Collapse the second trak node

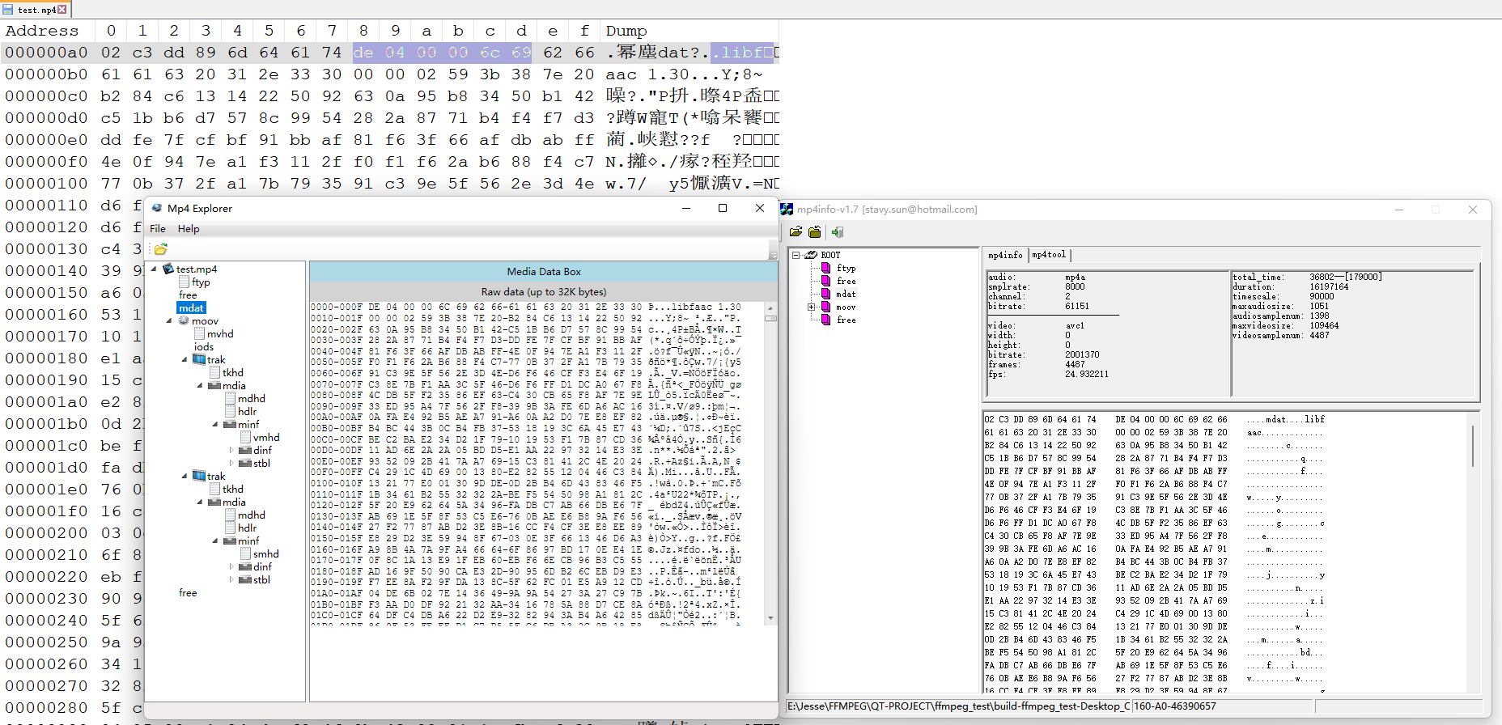tap(185, 476)
